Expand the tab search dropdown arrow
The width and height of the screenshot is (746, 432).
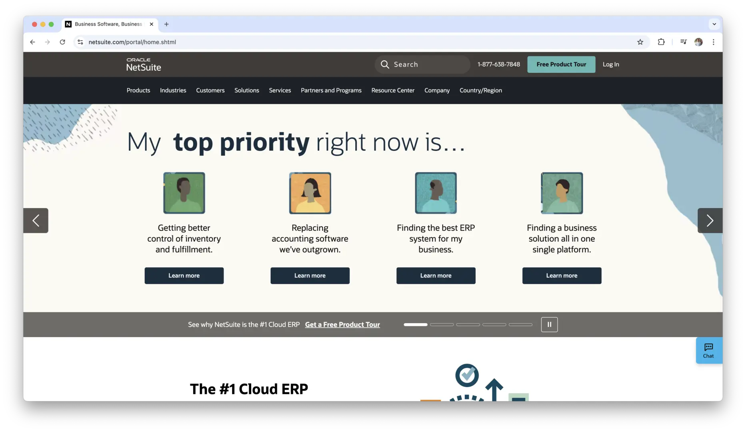pyautogui.click(x=714, y=24)
